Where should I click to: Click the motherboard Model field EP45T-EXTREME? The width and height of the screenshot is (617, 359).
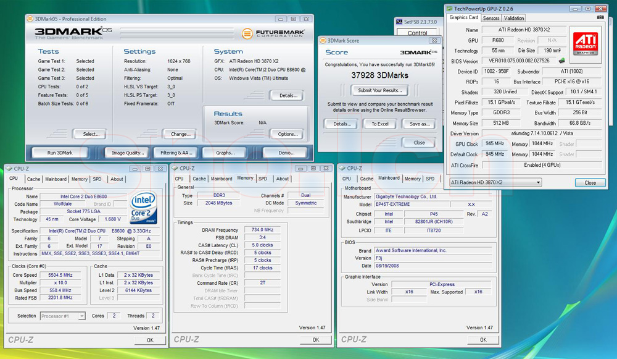click(x=412, y=205)
